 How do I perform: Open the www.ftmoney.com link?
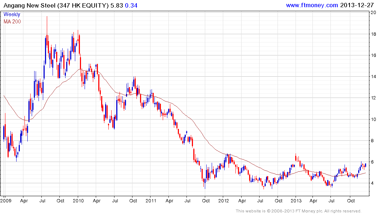point(312,5)
